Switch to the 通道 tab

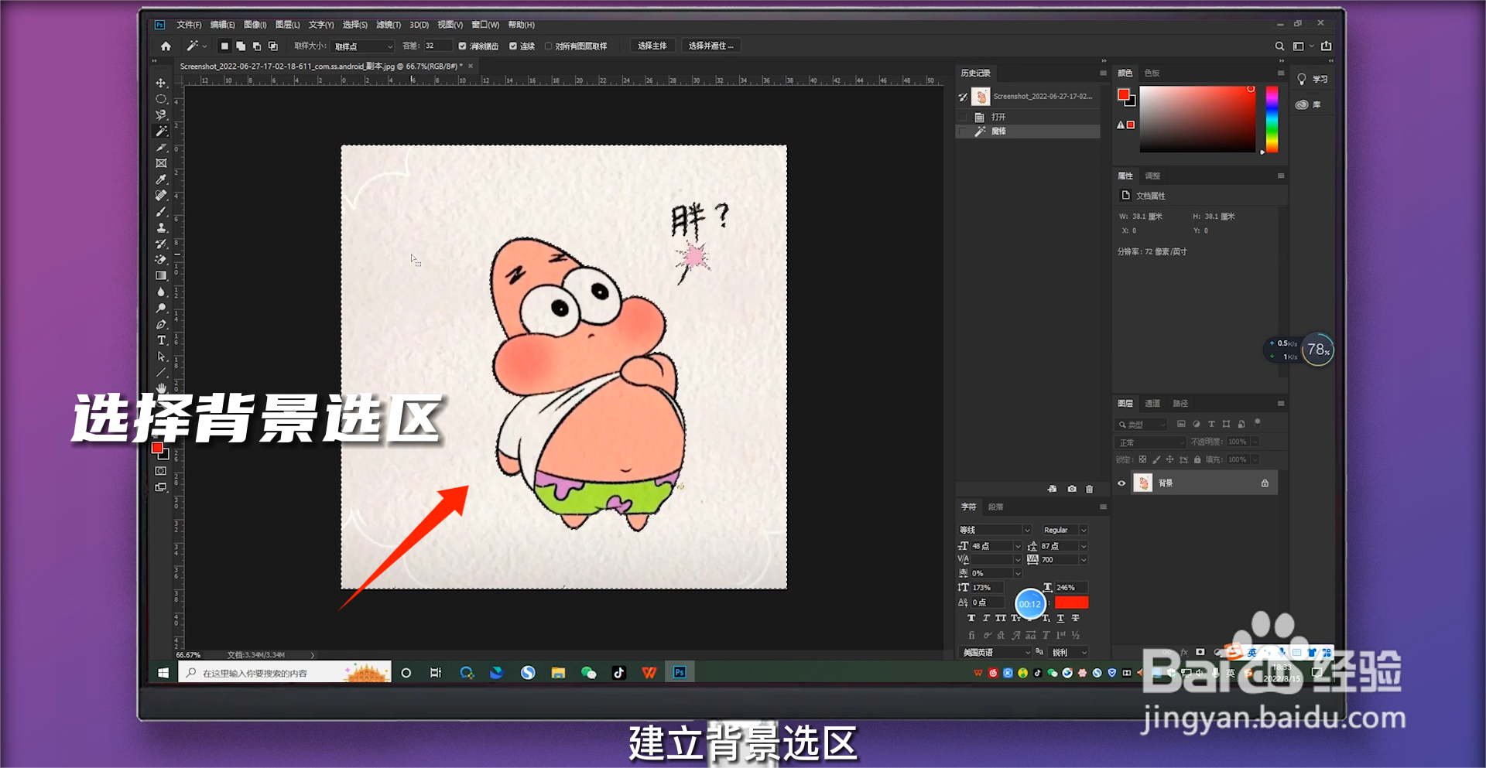point(1152,404)
